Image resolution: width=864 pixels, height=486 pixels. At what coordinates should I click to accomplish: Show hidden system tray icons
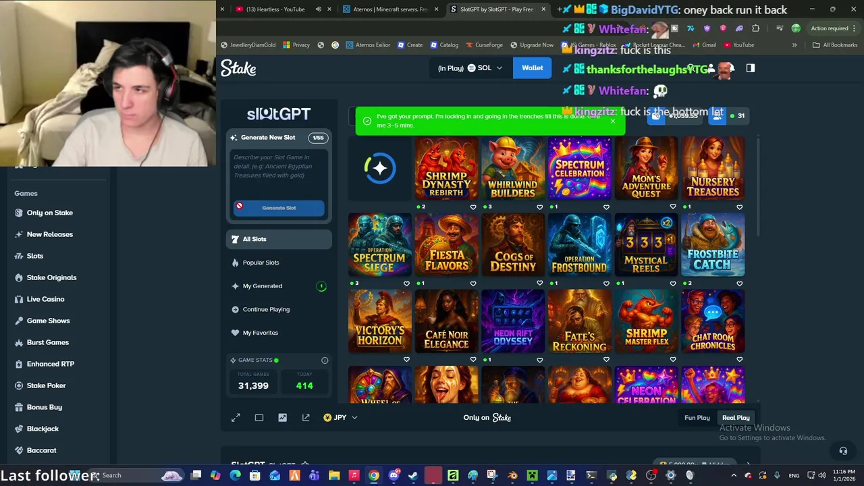point(734,476)
